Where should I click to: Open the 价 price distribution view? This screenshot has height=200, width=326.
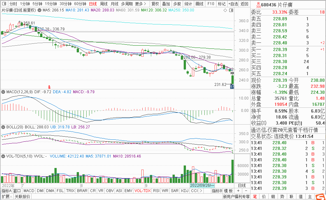coord(264,197)
